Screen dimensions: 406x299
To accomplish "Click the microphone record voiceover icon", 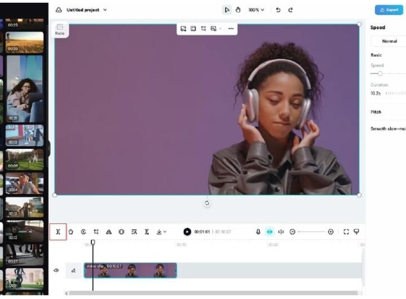I will click(258, 232).
